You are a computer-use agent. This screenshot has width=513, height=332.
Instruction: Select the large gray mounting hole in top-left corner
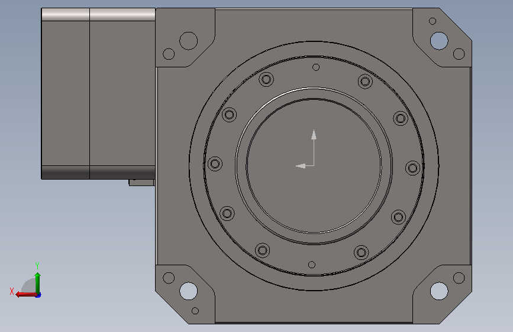188,41
